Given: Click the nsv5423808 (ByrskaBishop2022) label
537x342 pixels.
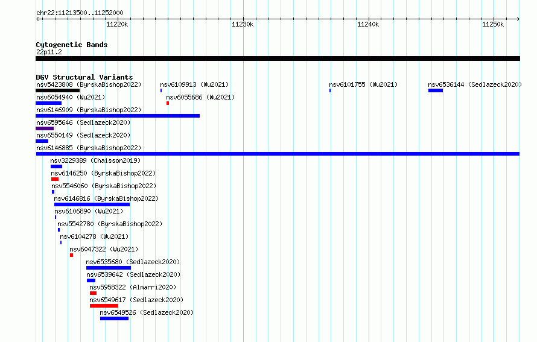Looking at the screenshot, I should pos(89,84).
